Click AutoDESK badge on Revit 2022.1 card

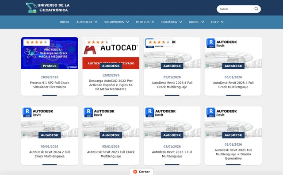(x=172, y=135)
